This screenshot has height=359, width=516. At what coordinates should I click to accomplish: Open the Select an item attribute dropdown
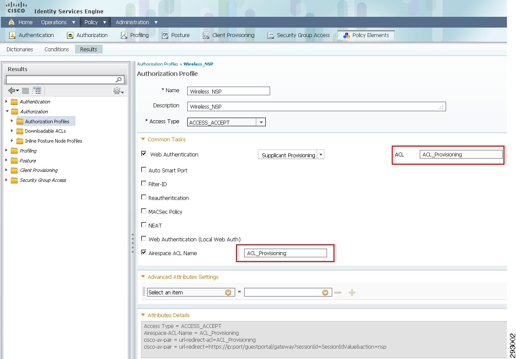(x=228, y=293)
